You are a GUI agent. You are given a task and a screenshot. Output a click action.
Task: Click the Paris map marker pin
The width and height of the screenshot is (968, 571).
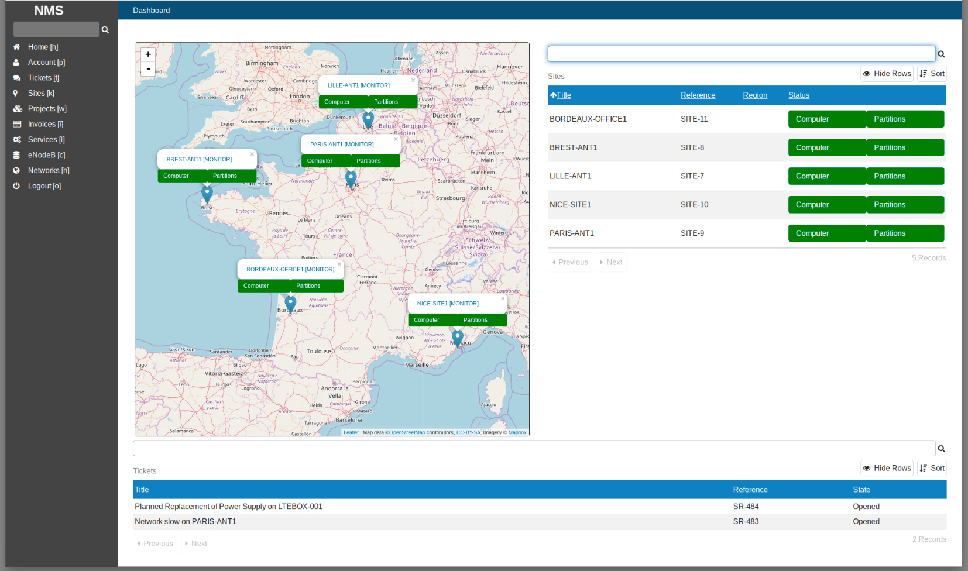click(x=351, y=178)
